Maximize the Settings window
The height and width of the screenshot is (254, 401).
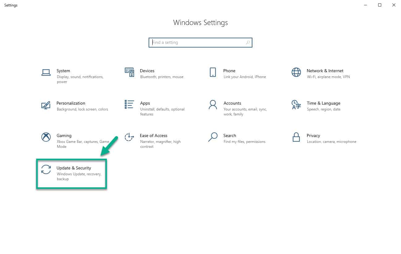pyautogui.click(x=380, y=5)
